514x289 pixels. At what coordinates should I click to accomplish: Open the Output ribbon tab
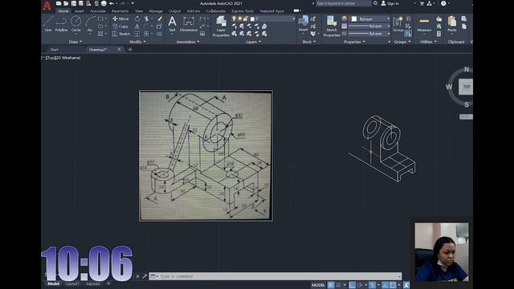[x=174, y=11]
